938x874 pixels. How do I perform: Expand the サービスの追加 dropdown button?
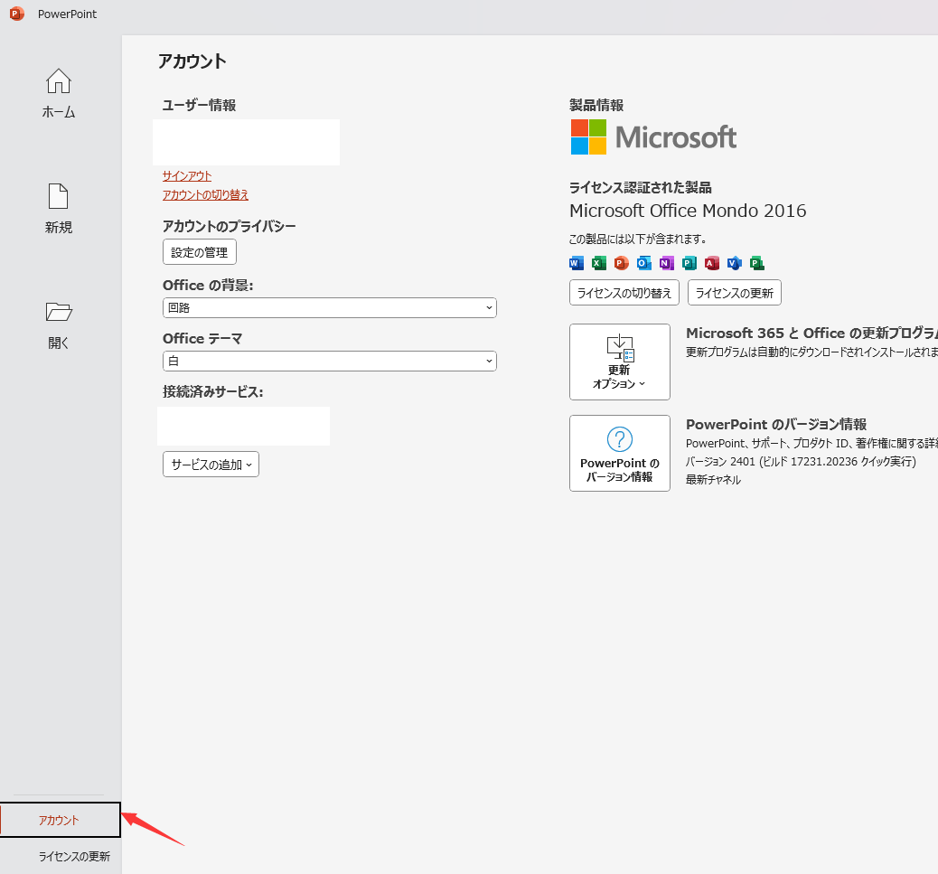[211, 465]
